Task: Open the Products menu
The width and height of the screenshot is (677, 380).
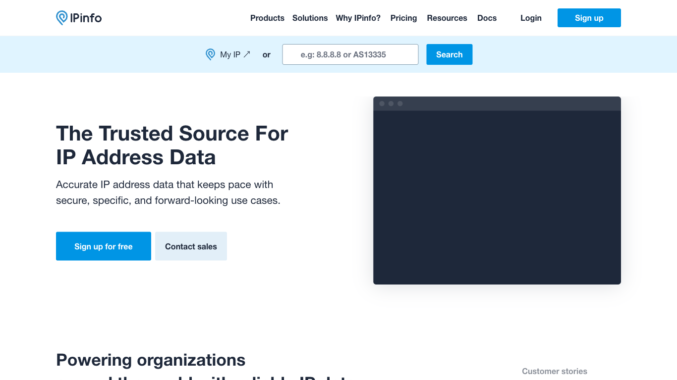Action: click(267, 18)
